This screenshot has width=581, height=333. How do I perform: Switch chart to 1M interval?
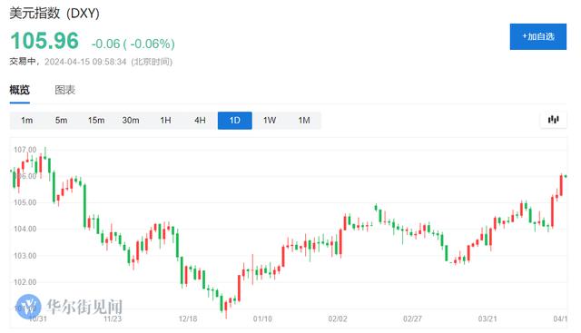[x=304, y=121]
